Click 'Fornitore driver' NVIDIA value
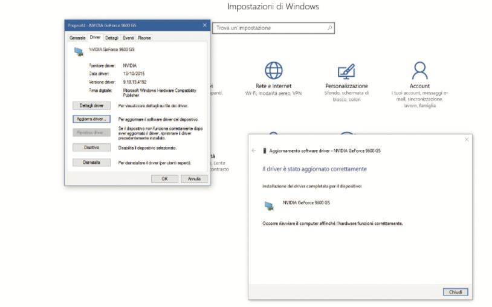 pos(129,65)
